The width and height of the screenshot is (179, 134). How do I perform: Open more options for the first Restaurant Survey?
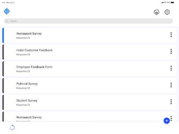click(171, 35)
